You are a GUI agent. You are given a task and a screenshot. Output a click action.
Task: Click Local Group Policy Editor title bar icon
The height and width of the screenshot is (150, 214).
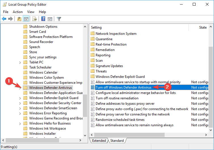(5, 4)
